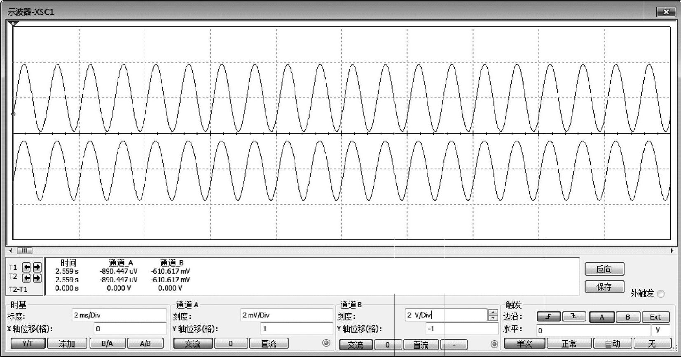Click T1 row 通道_B value -610.617 mV
The width and height of the screenshot is (681, 357).
(x=171, y=271)
